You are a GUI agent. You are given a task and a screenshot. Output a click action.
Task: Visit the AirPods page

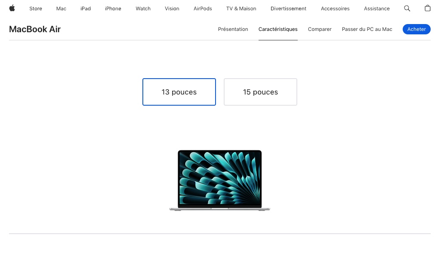click(202, 8)
